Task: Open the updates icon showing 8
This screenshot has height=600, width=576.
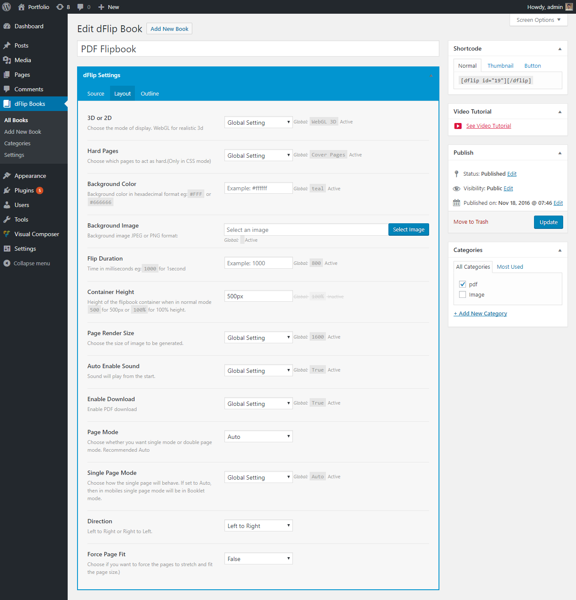Action: tap(60, 7)
